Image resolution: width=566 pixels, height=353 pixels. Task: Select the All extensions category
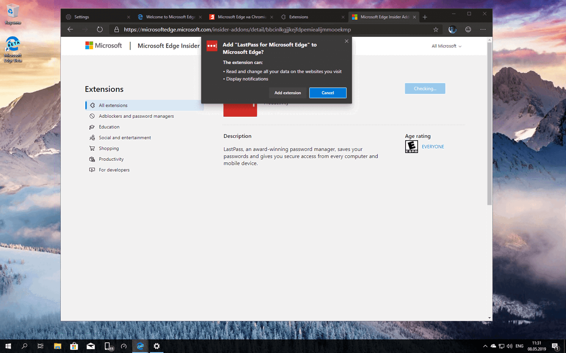pos(145,105)
